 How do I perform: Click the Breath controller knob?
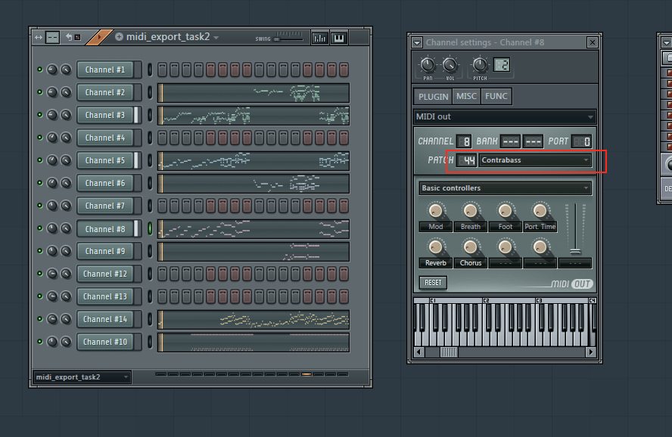pyautogui.click(x=471, y=211)
